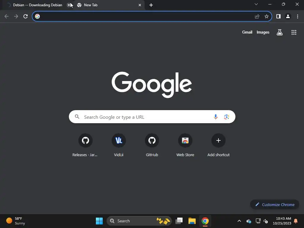Open the VidLii shortcut
Screen dimensions: 304x228
coord(119,145)
